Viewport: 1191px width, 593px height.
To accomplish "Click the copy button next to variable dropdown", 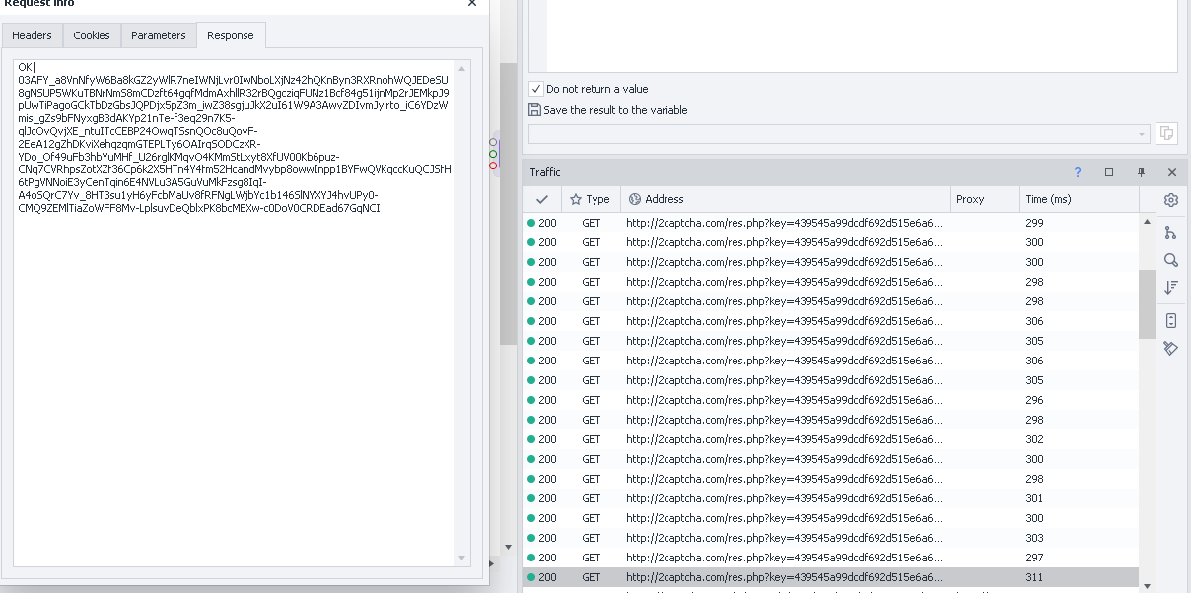I will (x=1167, y=133).
